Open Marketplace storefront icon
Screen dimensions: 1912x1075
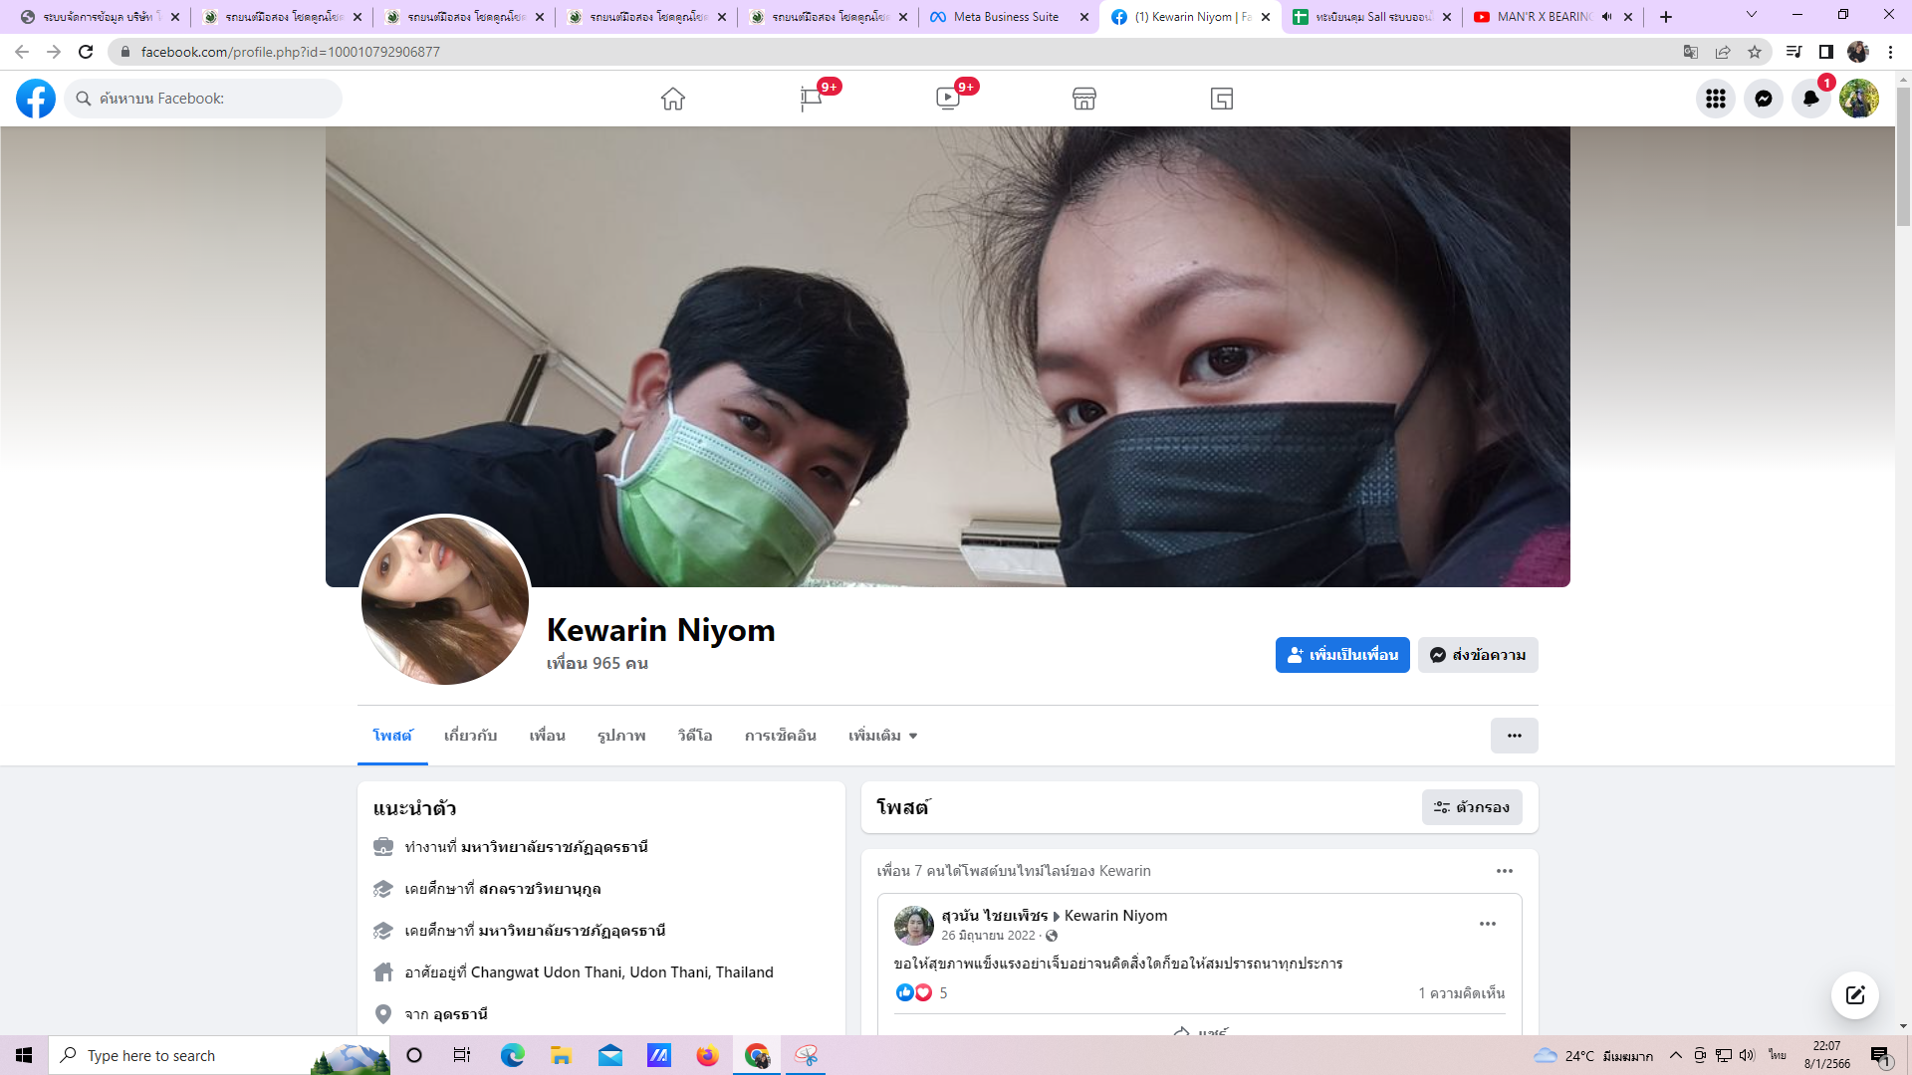(1084, 99)
